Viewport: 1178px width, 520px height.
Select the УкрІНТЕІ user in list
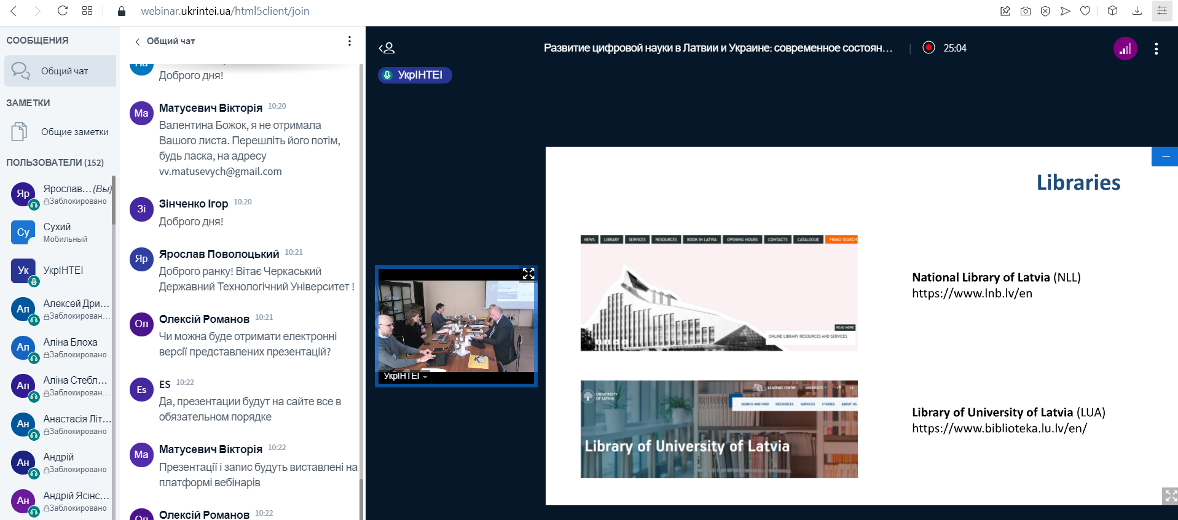point(60,271)
